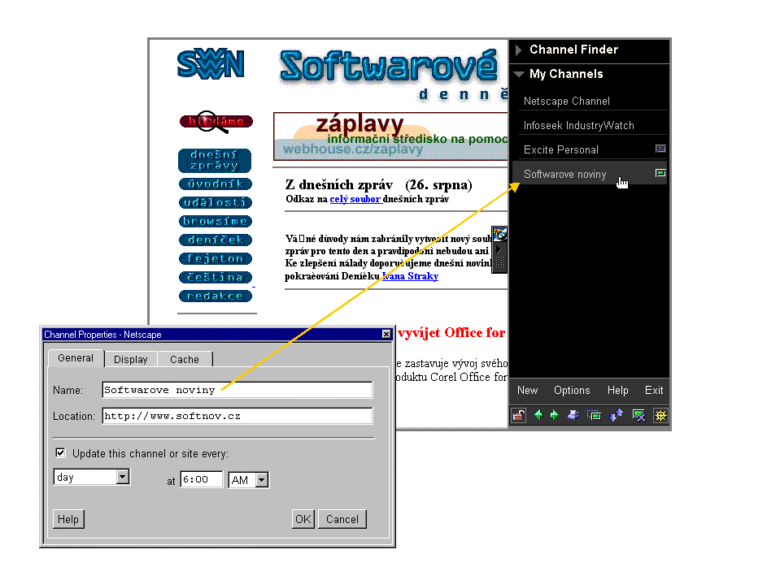780x584 pixels.
Task: Open the AM/PM dropdown
Action: [262, 480]
